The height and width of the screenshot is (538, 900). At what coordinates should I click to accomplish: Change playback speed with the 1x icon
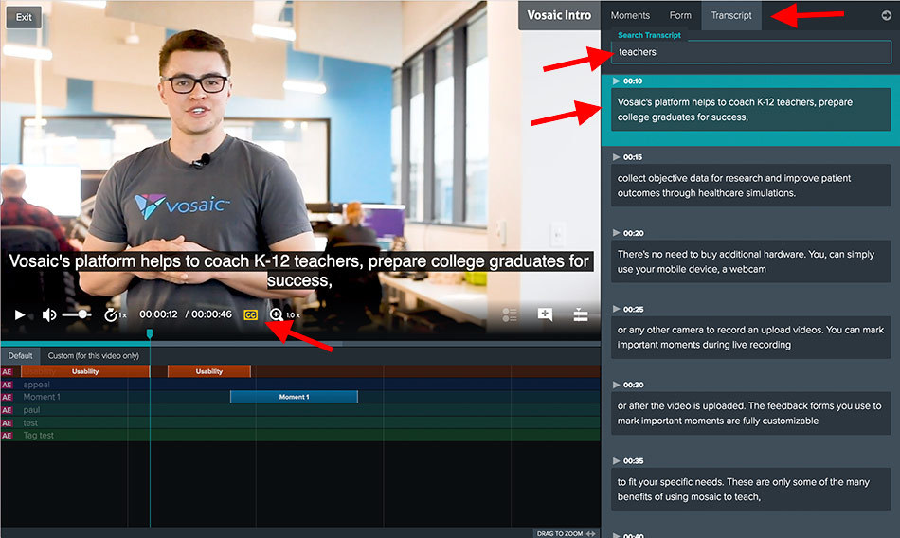[x=115, y=314]
